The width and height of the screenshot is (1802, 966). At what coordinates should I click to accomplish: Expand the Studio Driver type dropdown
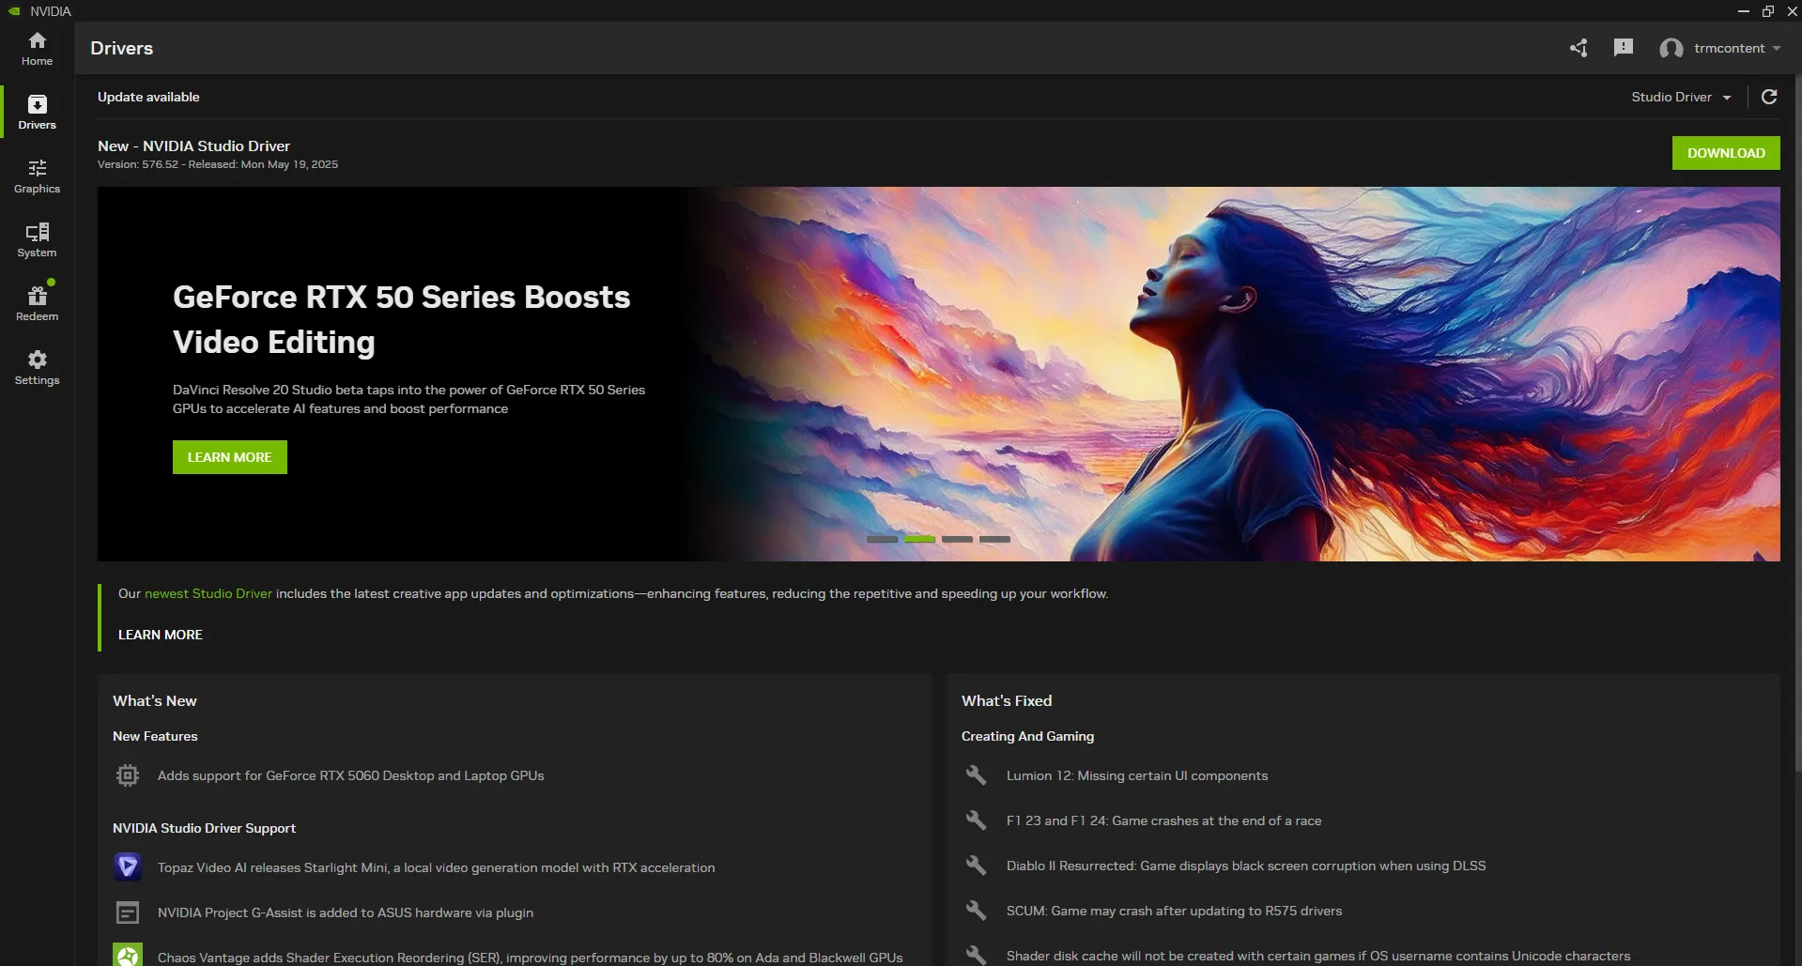pyautogui.click(x=1681, y=97)
